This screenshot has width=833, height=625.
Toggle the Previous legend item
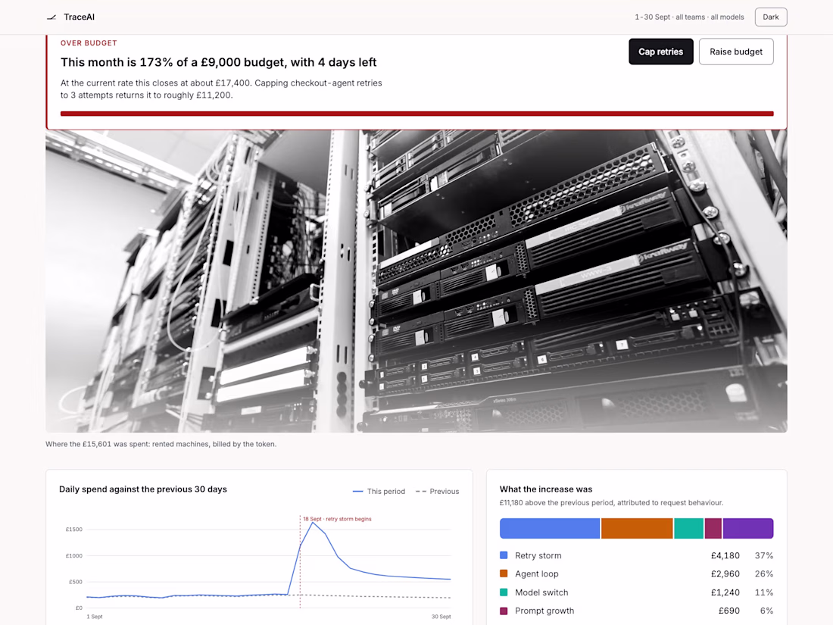coord(437,492)
